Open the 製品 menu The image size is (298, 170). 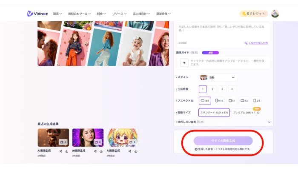tap(57, 14)
